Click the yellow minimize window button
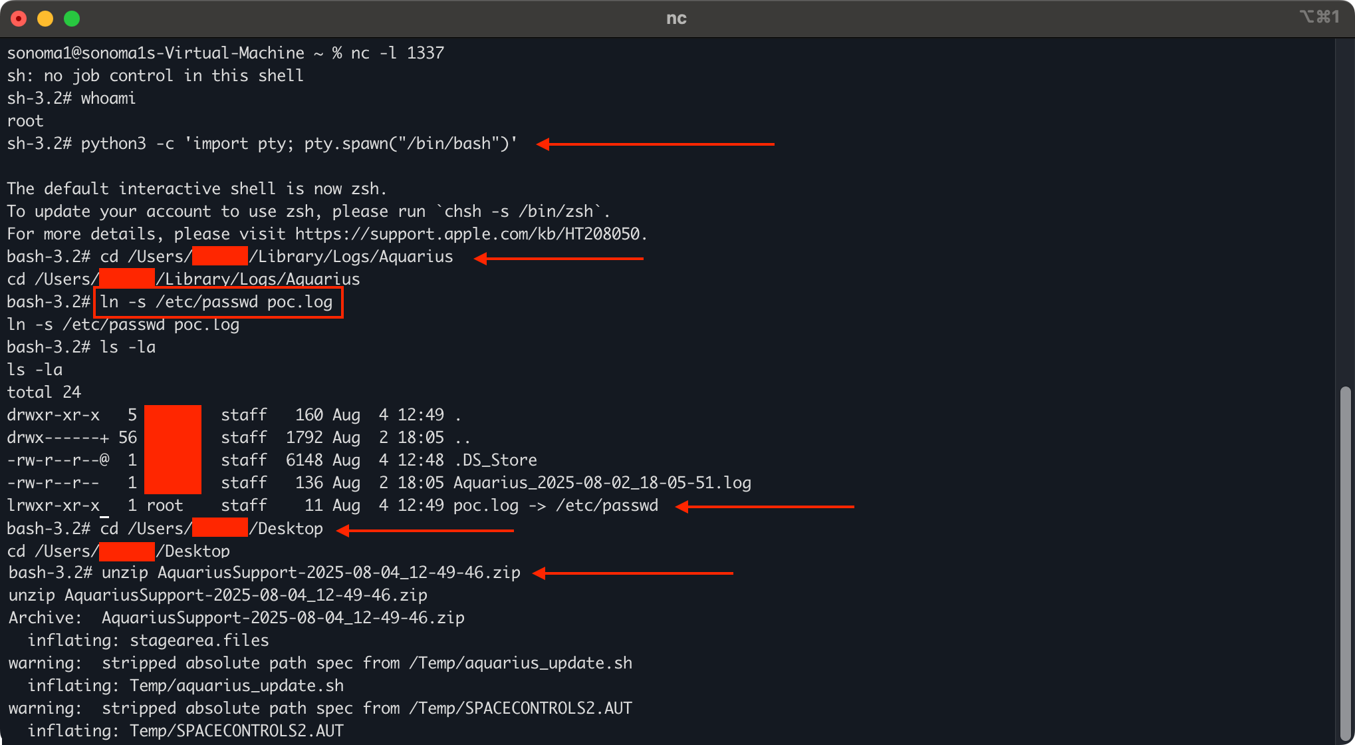 point(45,19)
